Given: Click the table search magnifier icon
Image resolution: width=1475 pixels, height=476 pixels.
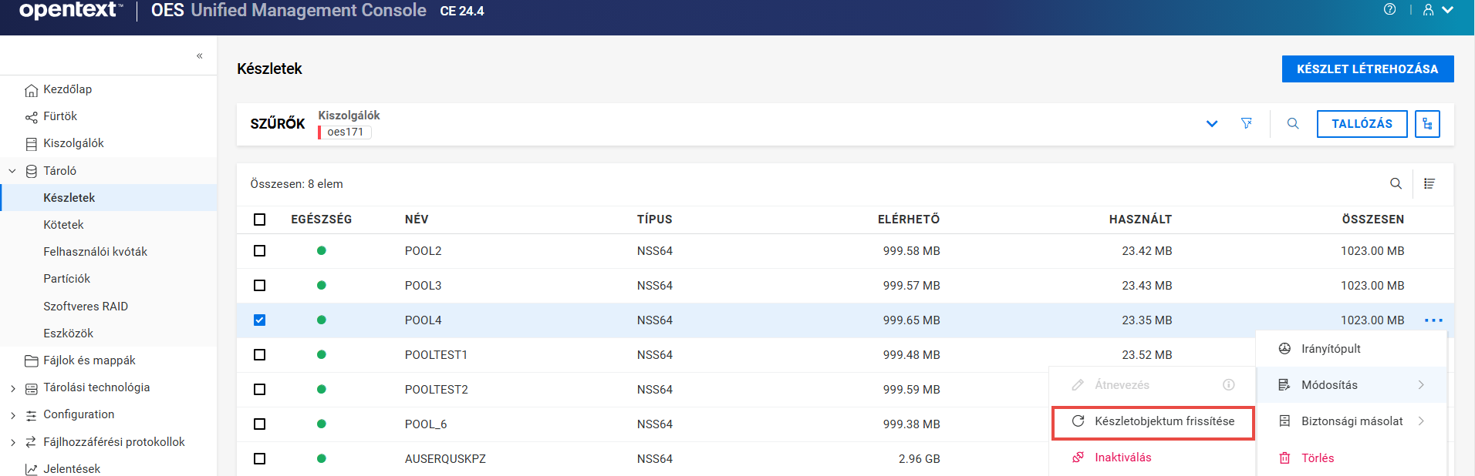Looking at the screenshot, I should 1396,183.
